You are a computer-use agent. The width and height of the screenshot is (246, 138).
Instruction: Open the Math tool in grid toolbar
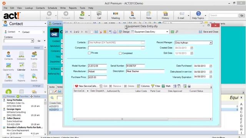tap(166, 86)
